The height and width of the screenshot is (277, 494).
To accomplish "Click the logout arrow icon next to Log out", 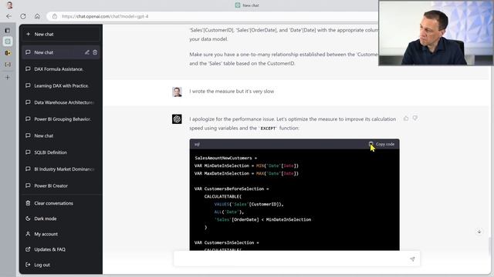I will (x=28, y=265).
